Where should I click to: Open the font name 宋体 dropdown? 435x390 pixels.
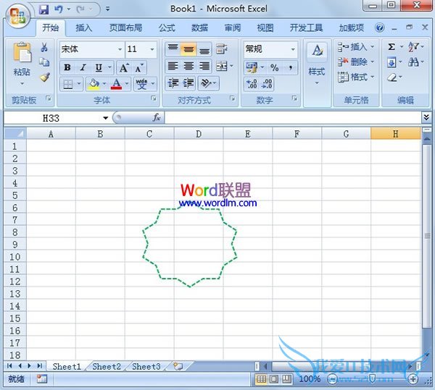(x=120, y=49)
